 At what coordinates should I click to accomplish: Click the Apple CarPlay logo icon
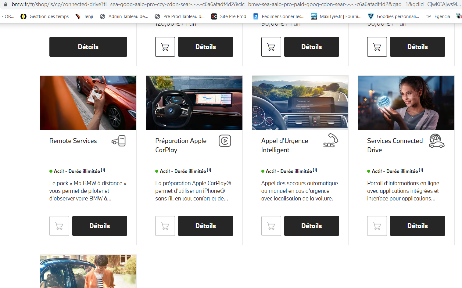tap(225, 141)
